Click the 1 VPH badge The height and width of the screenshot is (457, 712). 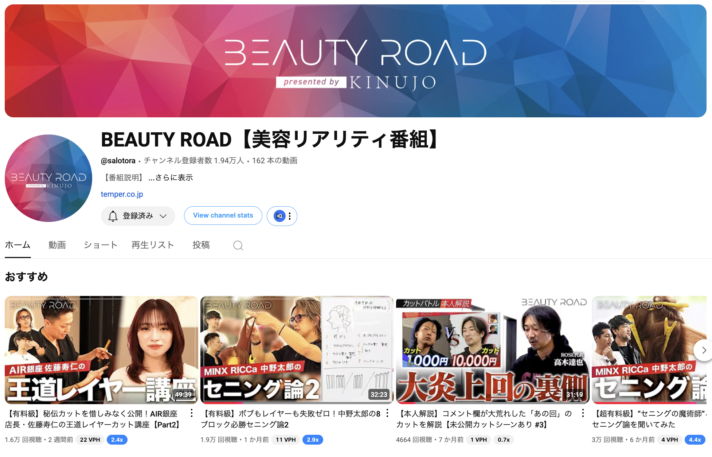coord(478,440)
